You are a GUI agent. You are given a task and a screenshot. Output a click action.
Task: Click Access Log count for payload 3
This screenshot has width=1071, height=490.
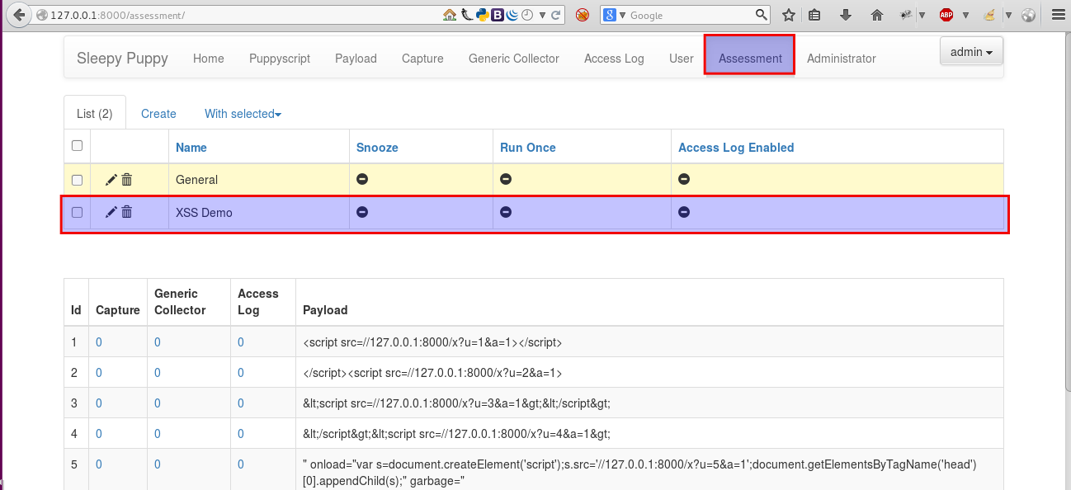coord(241,403)
